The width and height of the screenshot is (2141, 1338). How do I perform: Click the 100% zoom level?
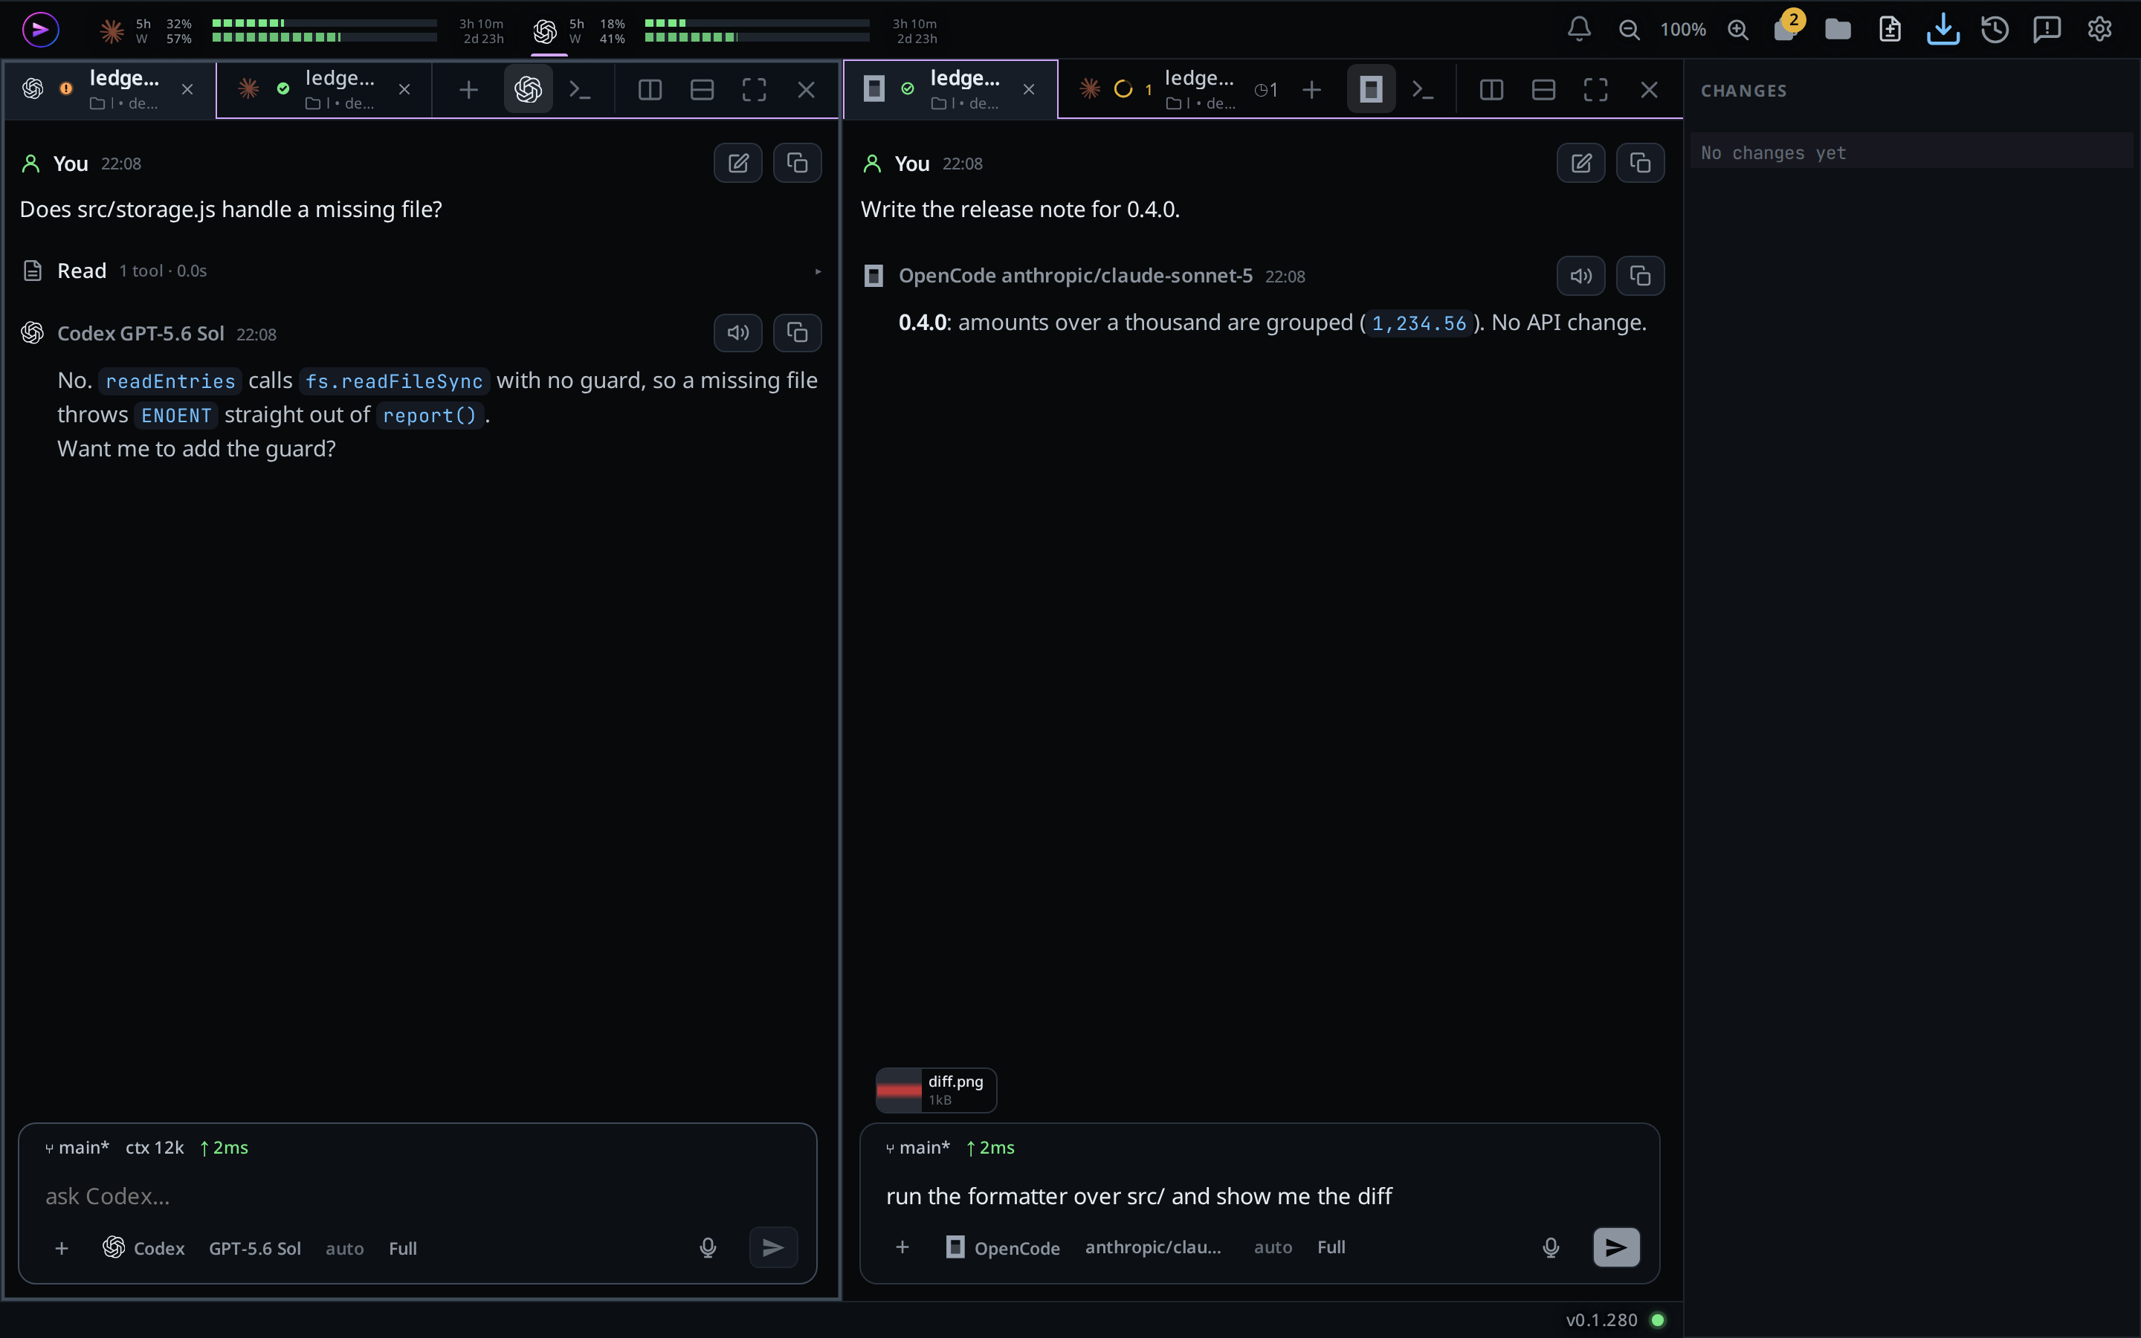pos(1683,29)
